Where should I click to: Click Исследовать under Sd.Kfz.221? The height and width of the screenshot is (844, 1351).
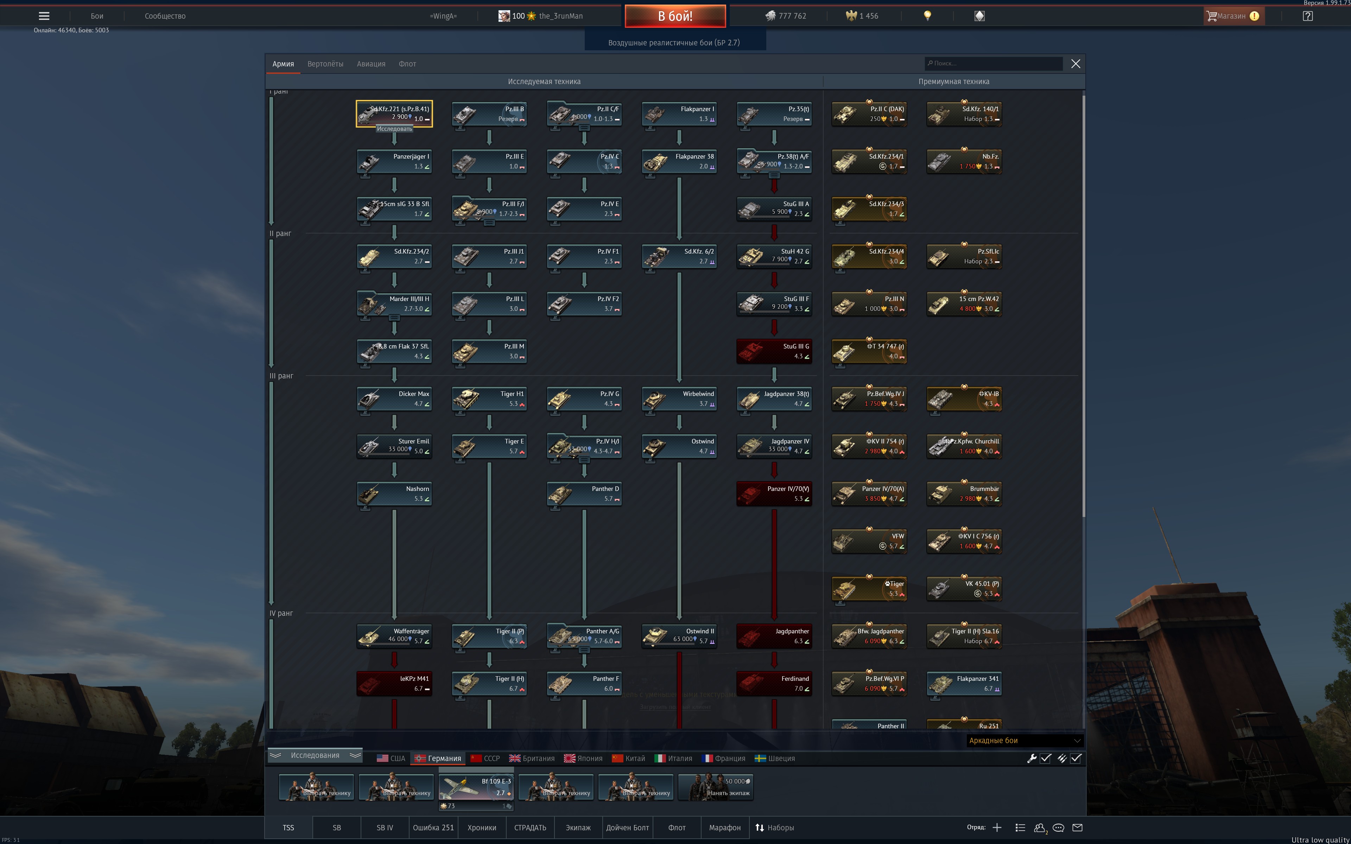click(394, 129)
